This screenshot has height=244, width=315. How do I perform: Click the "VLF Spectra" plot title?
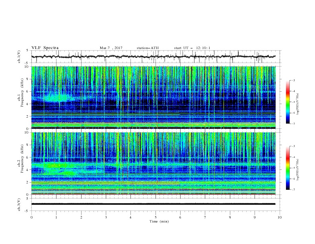point(45,48)
